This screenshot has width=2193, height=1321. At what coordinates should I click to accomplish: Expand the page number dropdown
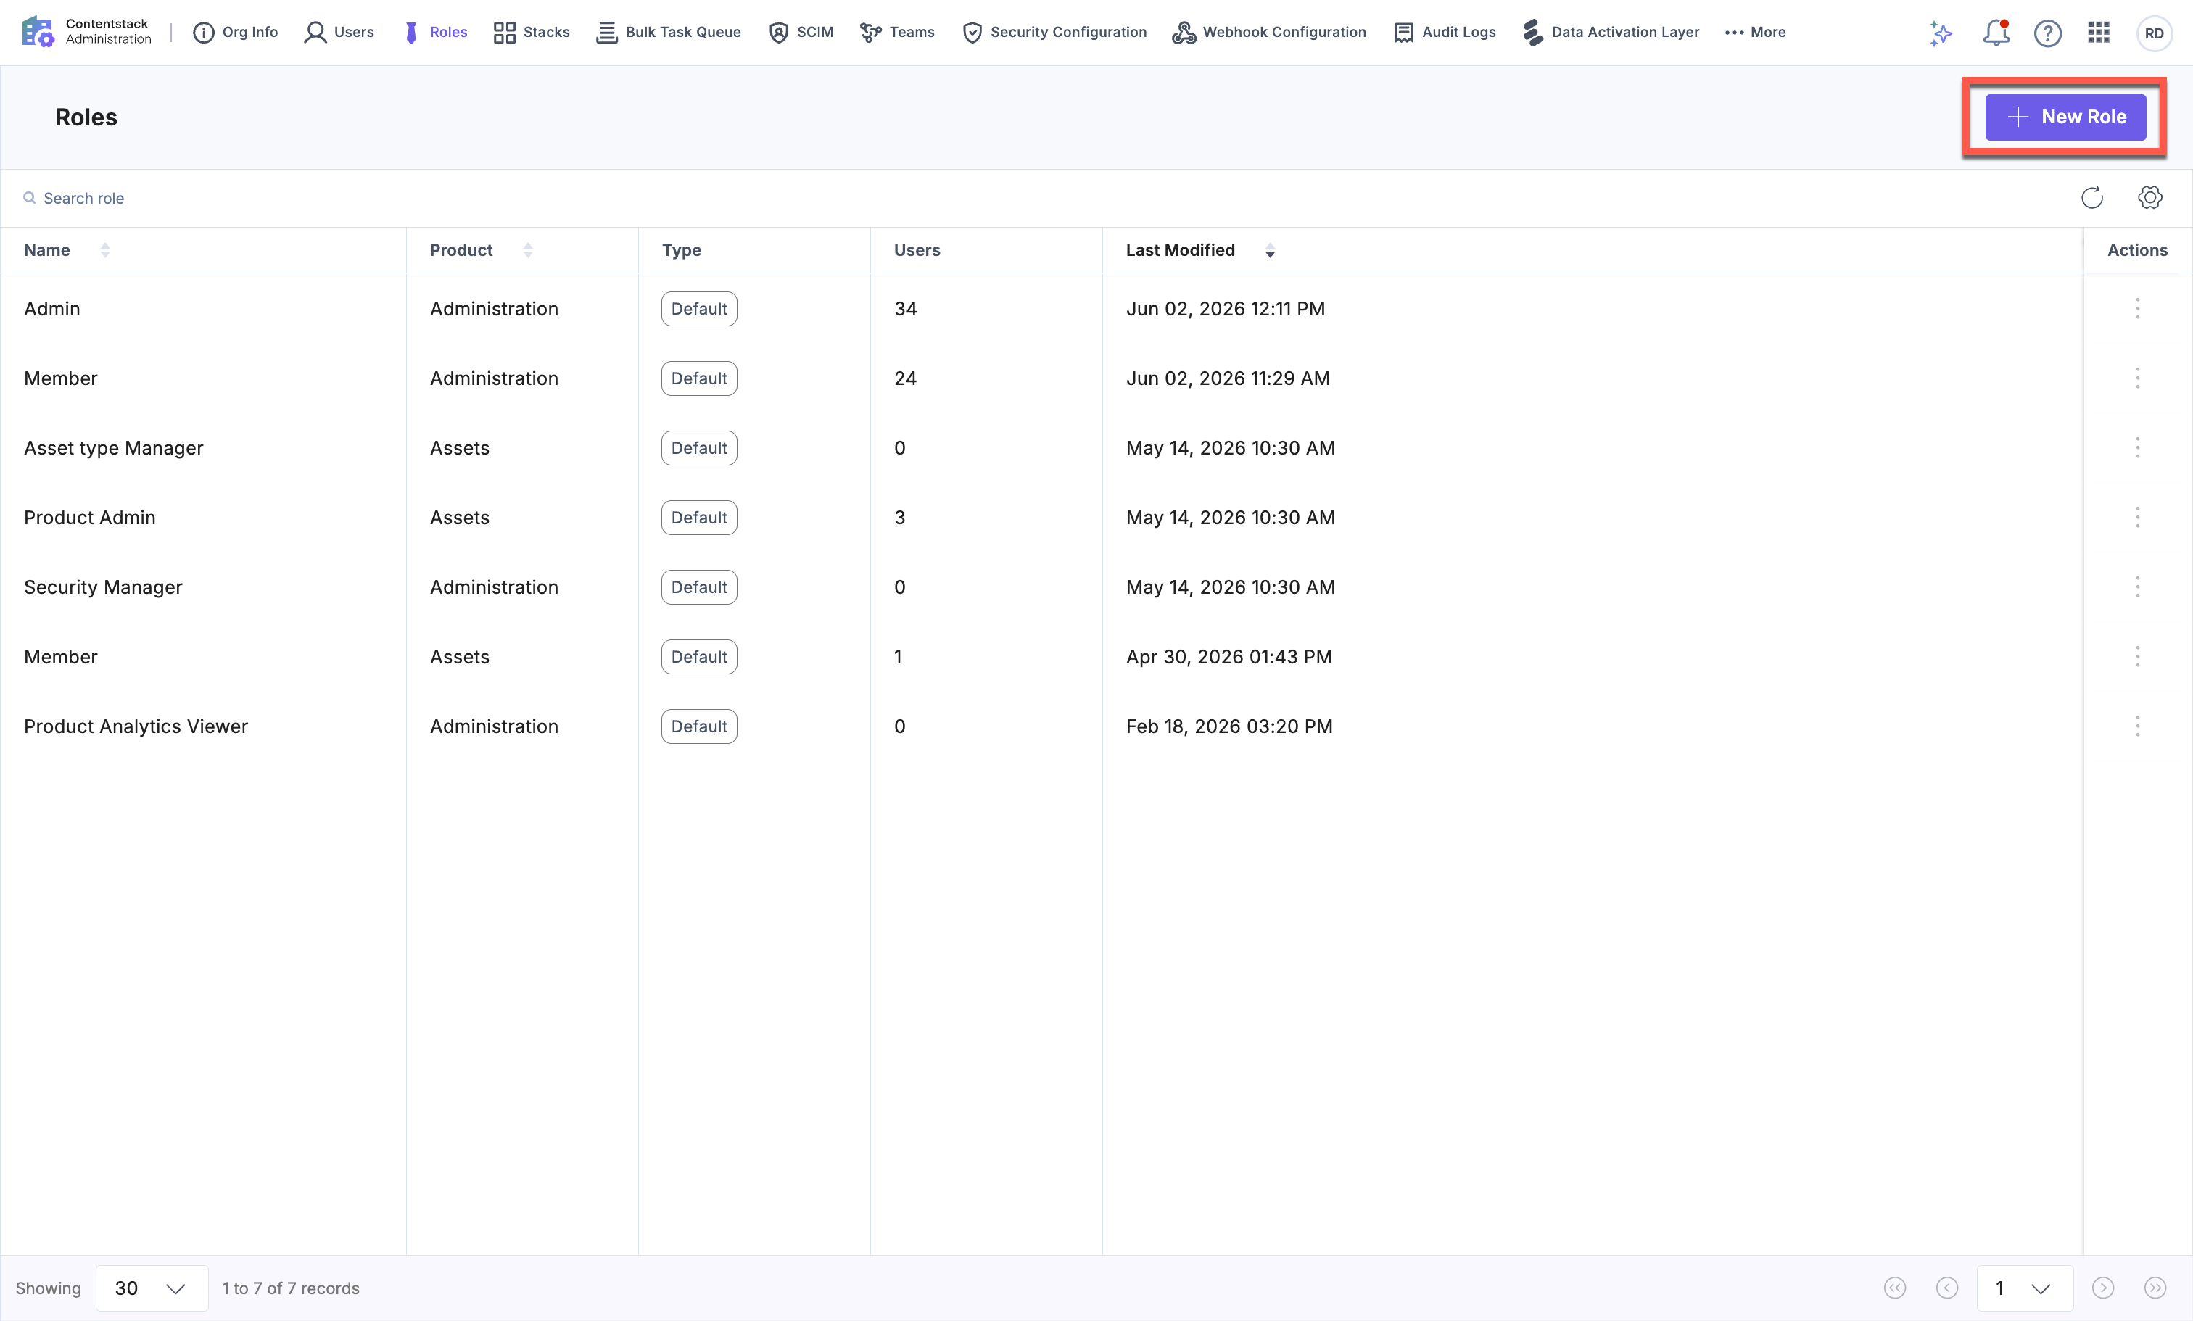(2025, 1288)
